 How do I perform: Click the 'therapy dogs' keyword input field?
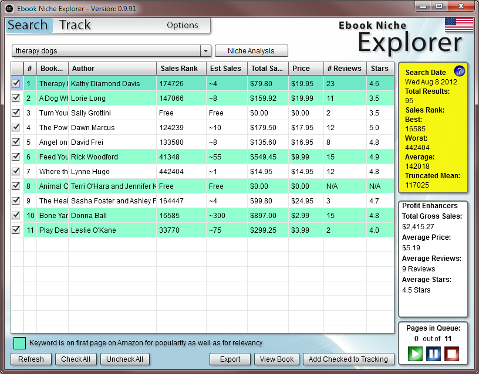coord(106,51)
